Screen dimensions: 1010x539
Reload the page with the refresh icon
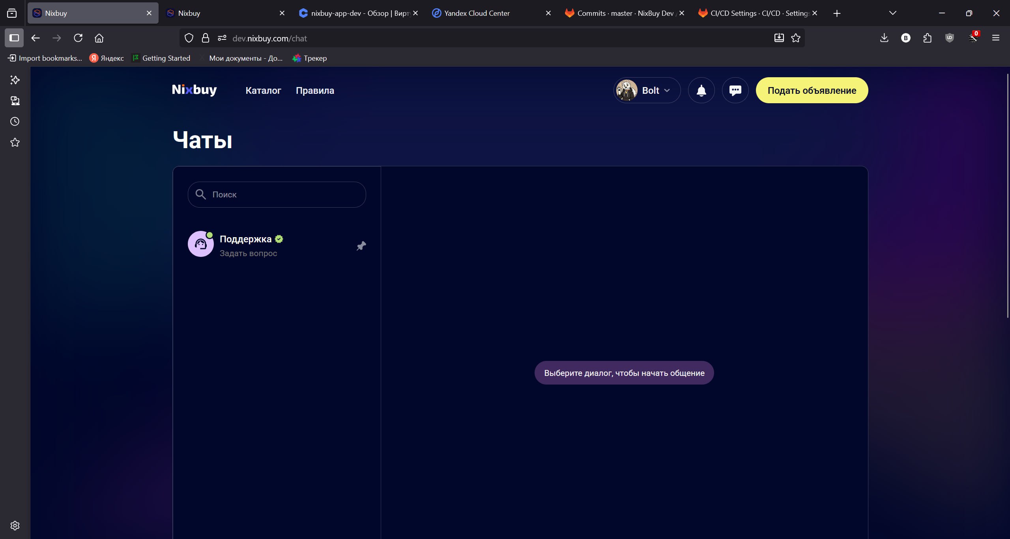coord(78,38)
